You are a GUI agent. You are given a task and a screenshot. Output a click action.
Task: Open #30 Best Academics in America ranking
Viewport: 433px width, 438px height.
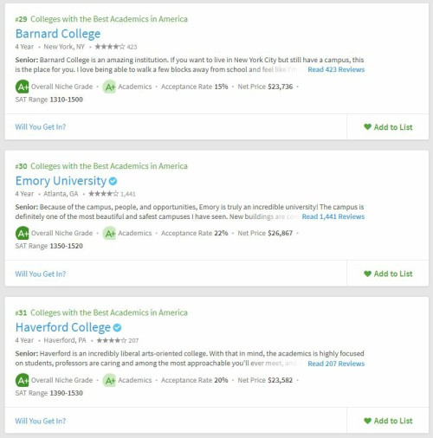coord(101,166)
